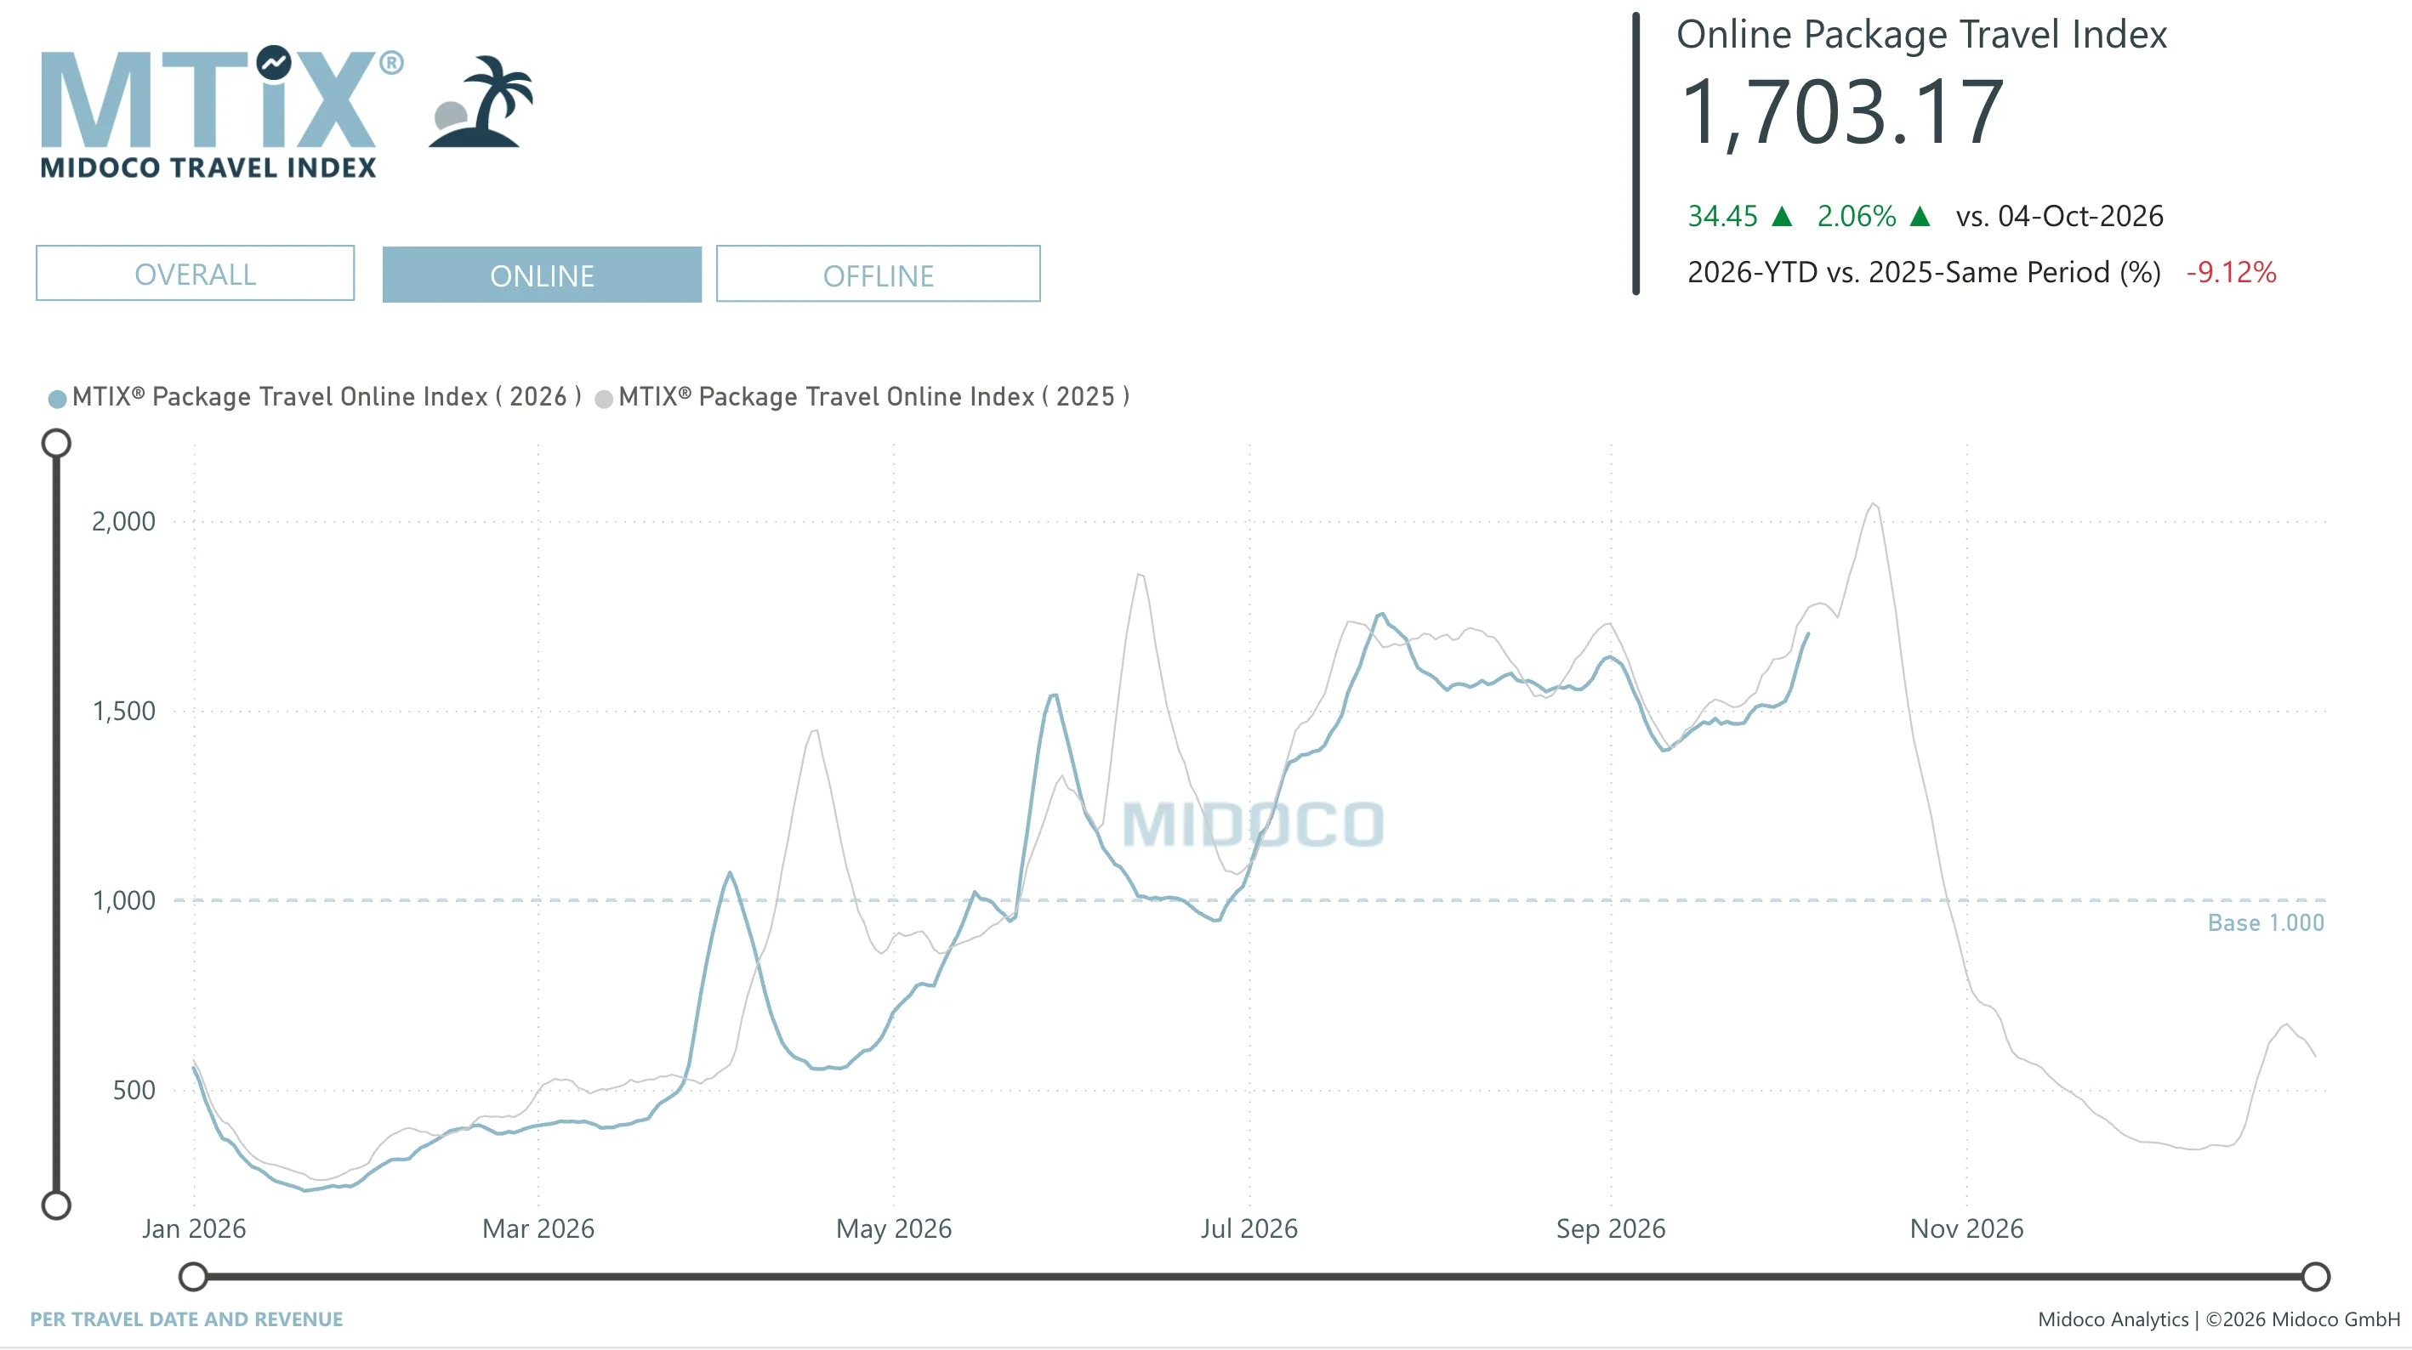Click the 1,703.17 index value
The height and width of the screenshot is (1350, 2412).
coord(1843,113)
